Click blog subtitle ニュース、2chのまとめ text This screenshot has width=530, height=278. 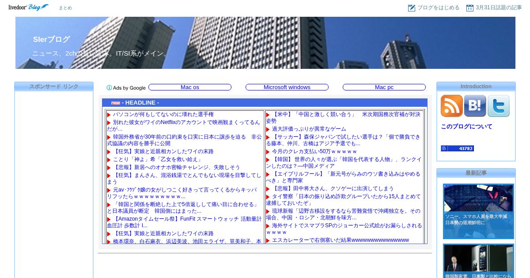click(x=101, y=53)
